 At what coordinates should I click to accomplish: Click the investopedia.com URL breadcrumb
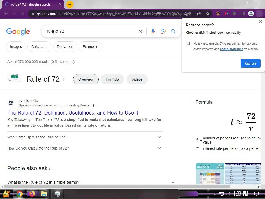(x=53, y=105)
